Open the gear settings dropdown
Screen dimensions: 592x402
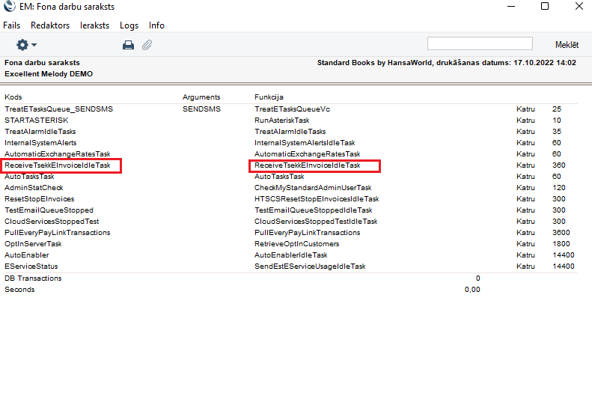pyautogui.click(x=26, y=45)
